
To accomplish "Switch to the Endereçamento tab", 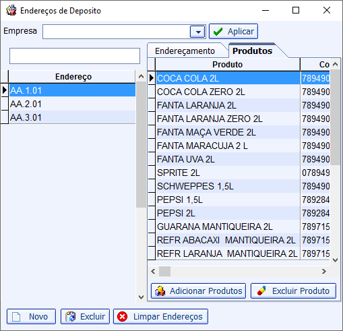I will point(185,51).
